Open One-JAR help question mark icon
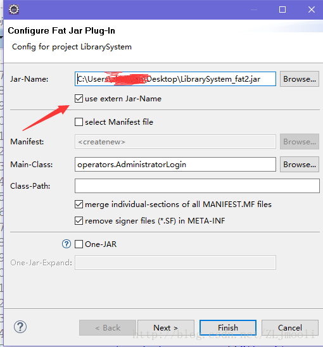Viewport: 323px width, 347px height. tap(66, 244)
